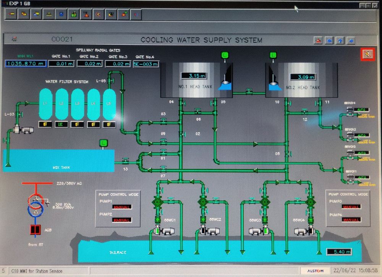Toggle PUMP1 control mode MANUAL indicator
382x277 pixels.
tap(122, 207)
